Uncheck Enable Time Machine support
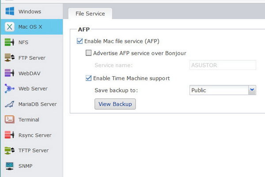 click(89, 78)
